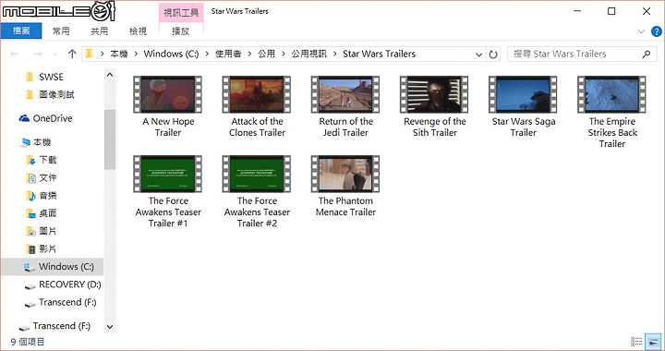Open the 播放 ribbon tab

coord(181,31)
